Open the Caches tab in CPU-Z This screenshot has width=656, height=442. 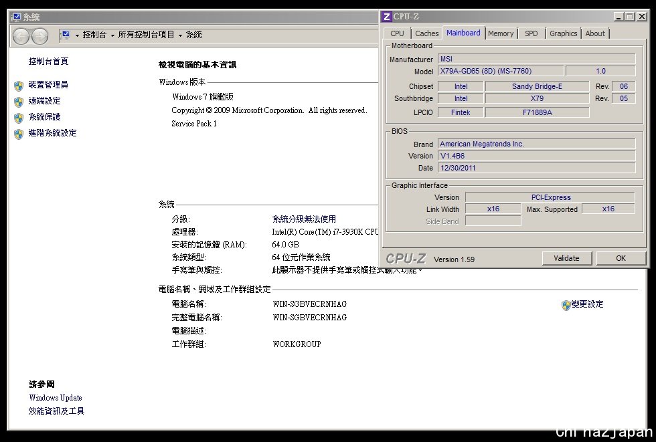pos(427,33)
